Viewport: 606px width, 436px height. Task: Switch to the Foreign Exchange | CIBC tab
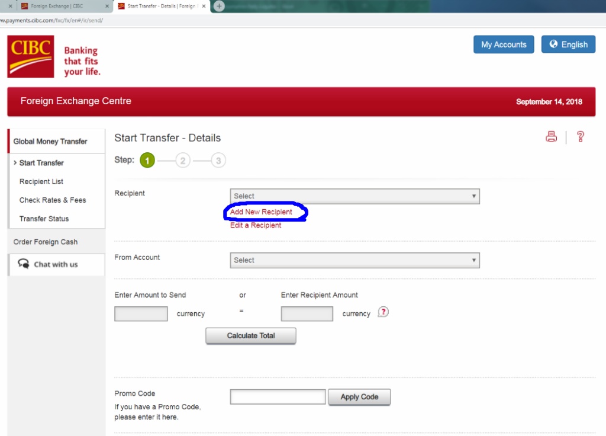pyautogui.click(x=64, y=6)
